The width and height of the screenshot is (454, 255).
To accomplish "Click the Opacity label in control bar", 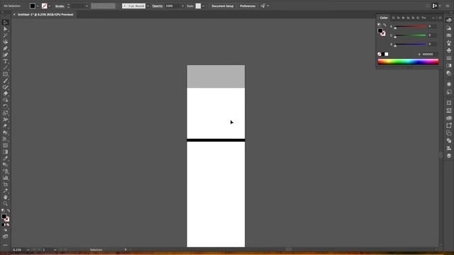I will (157, 6).
